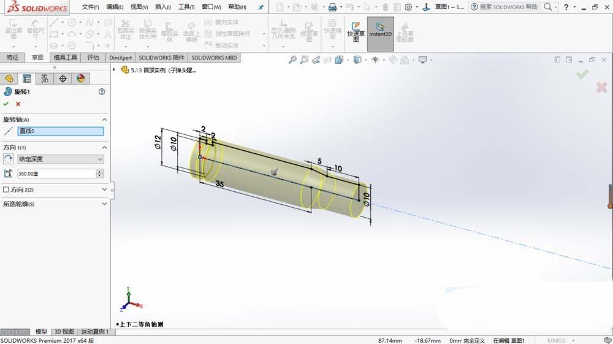
Task: Click the MMGS unit system in status bar
Action: tap(556, 340)
